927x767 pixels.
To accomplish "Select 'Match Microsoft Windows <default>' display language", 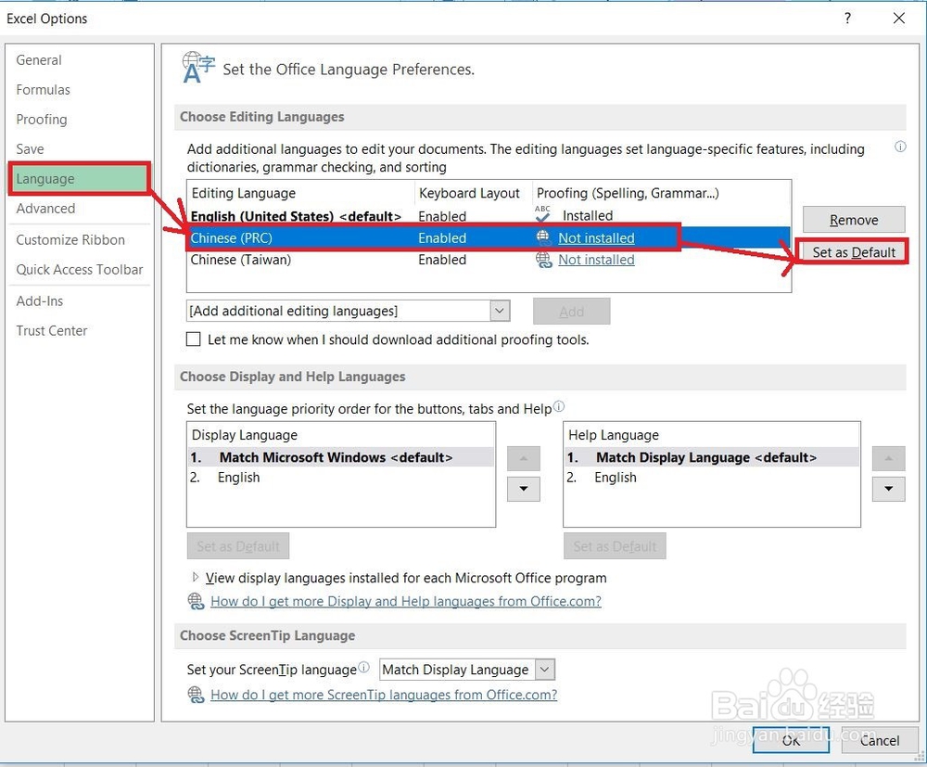I will (340, 457).
